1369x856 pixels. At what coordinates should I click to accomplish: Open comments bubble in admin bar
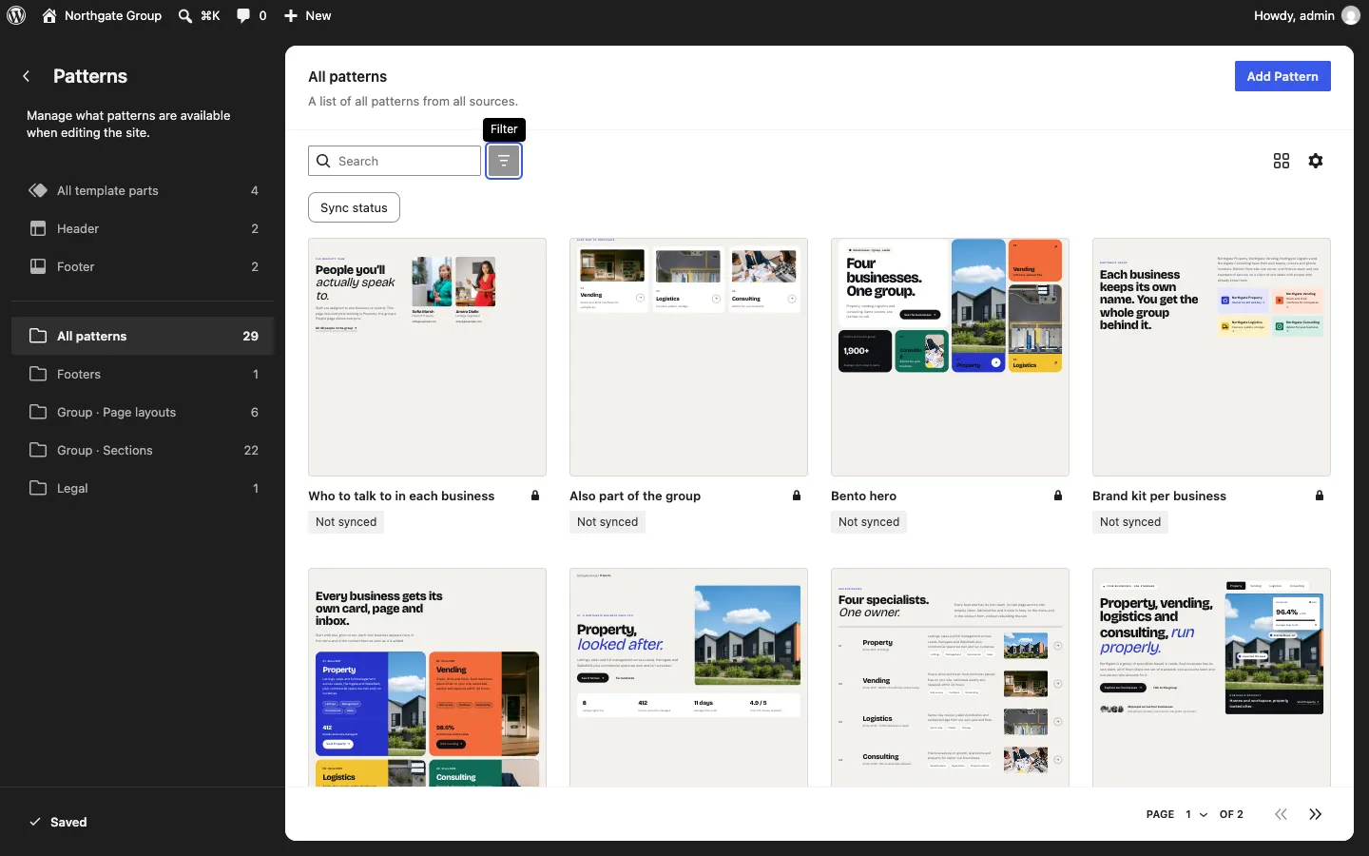pyautogui.click(x=251, y=15)
